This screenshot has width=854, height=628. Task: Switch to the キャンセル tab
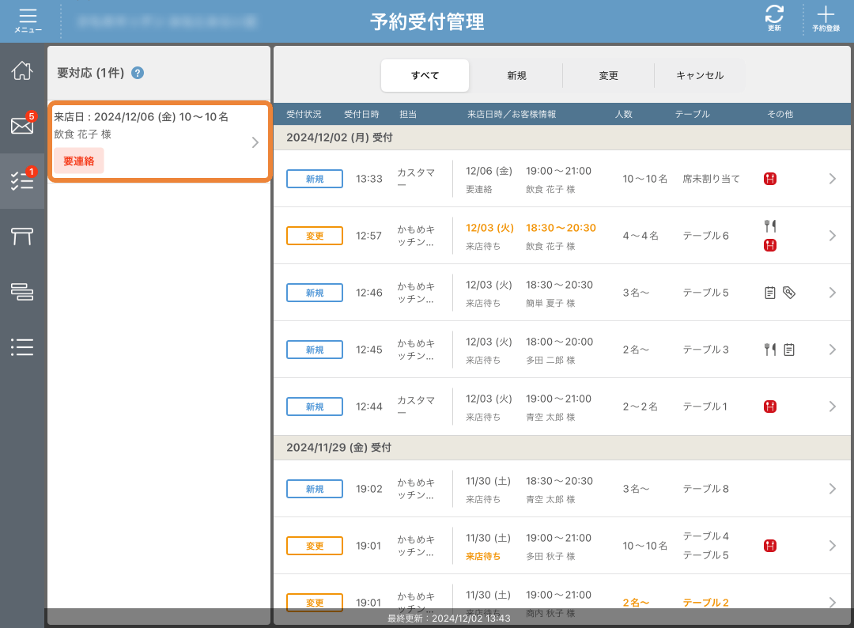click(700, 76)
